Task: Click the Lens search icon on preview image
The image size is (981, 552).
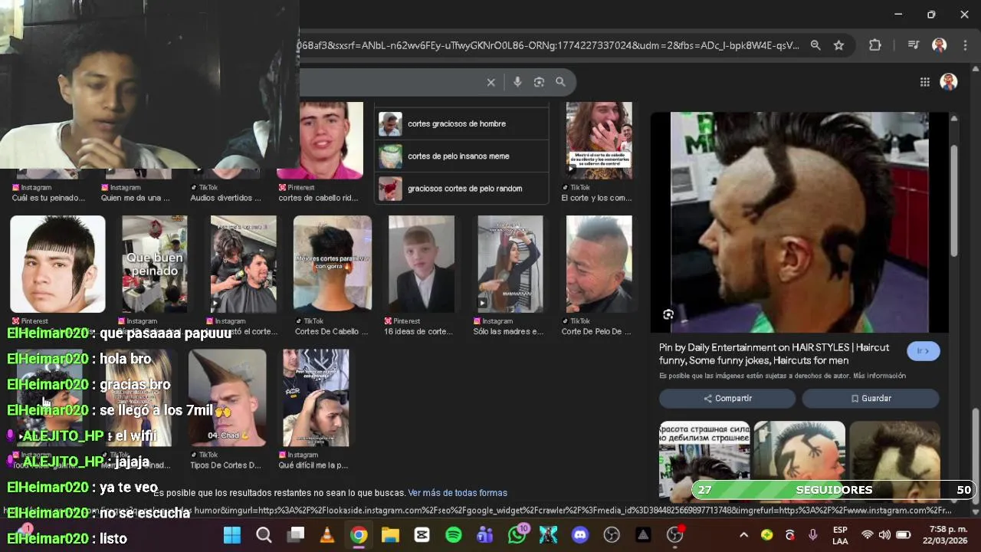Action: pos(668,314)
